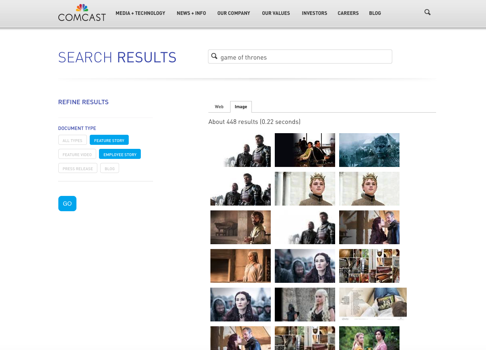Open the Night King image result
Image resolution: width=486 pixels, height=350 pixels.
(x=369, y=150)
